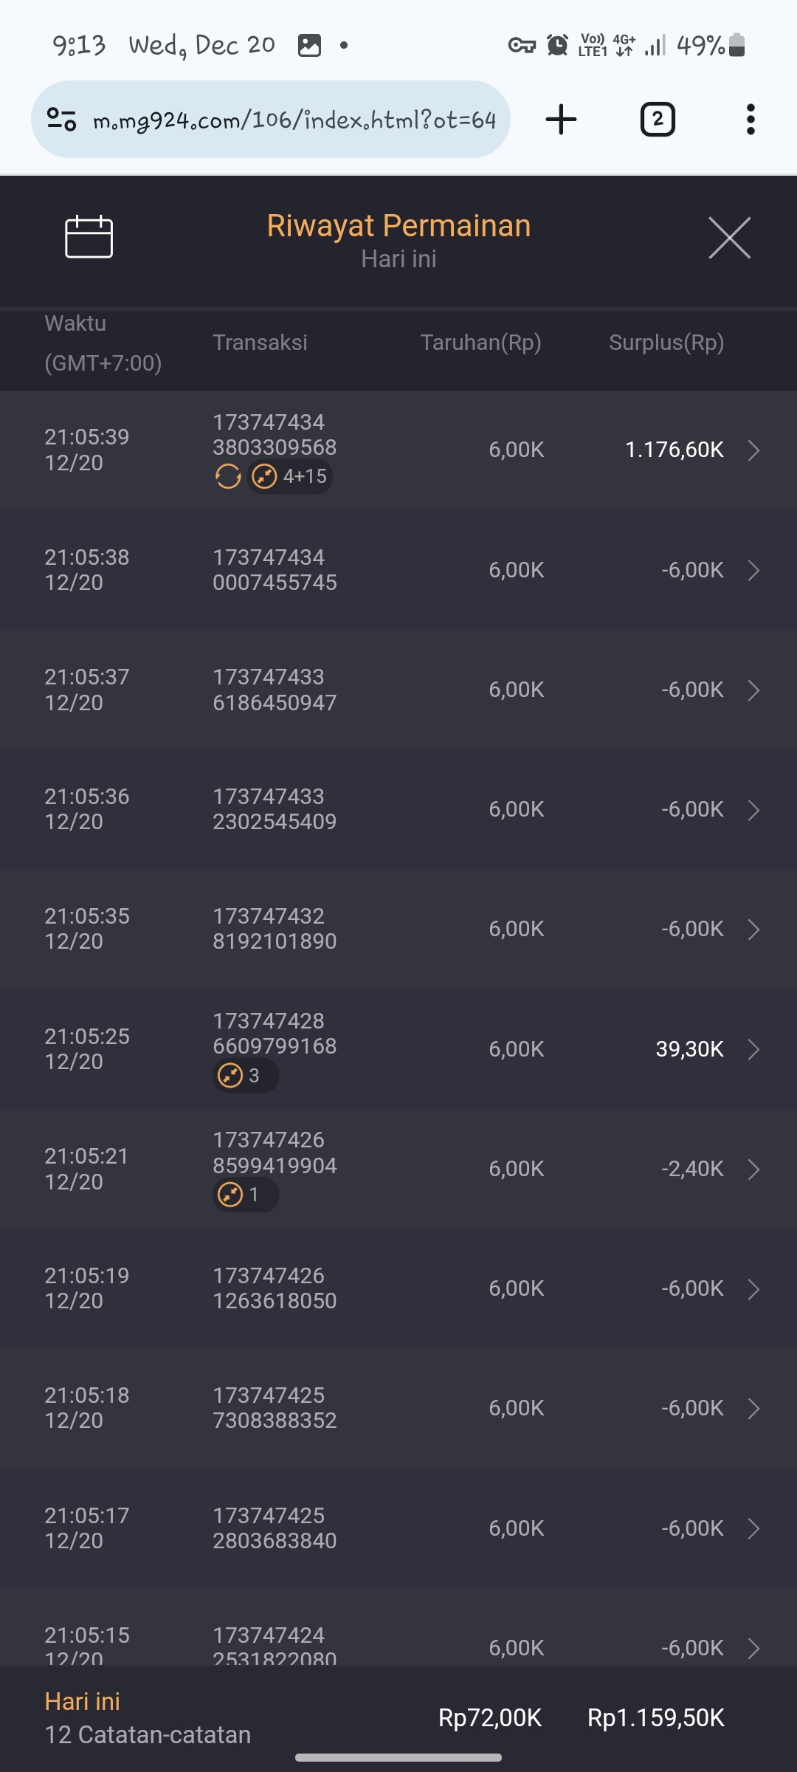Tap the free spin refresh icon at 21:05:39

coord(228,476)
